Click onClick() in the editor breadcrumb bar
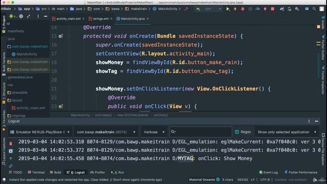Screen dimensions: 327x184 [160, 115]
